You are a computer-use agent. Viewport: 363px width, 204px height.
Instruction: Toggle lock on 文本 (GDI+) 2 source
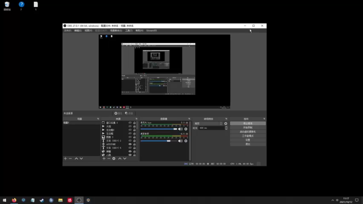[x=134, y=141]
